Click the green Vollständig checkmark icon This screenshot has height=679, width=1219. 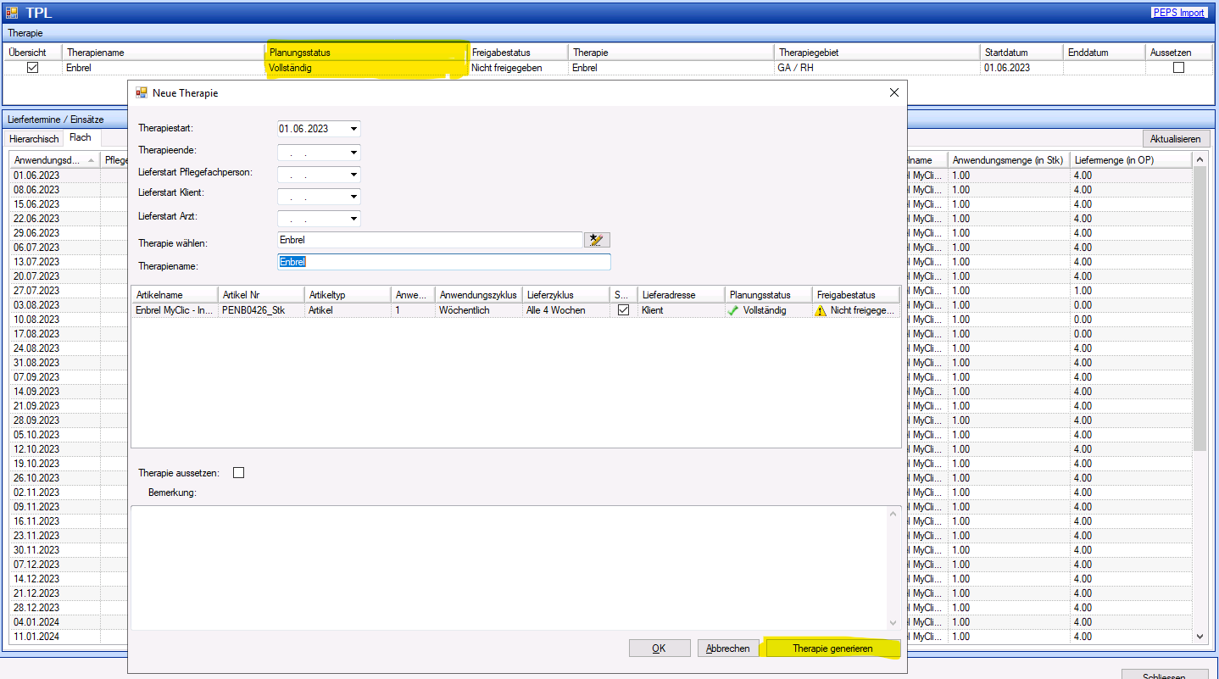coord(732,311)
